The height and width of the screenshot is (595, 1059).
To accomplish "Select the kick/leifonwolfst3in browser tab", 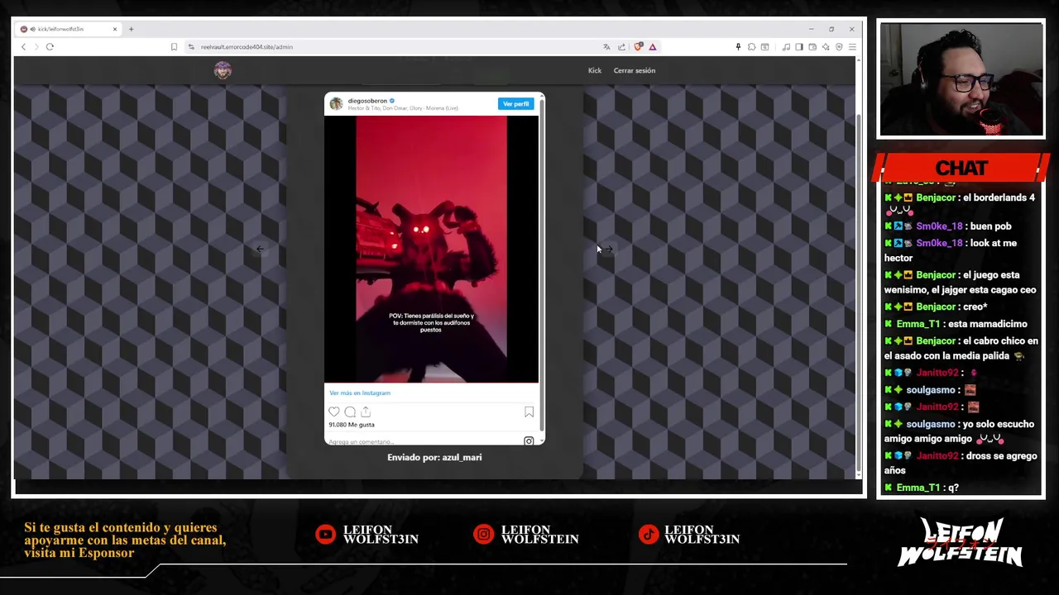I will pyautogui.click(x=69, y=29).
